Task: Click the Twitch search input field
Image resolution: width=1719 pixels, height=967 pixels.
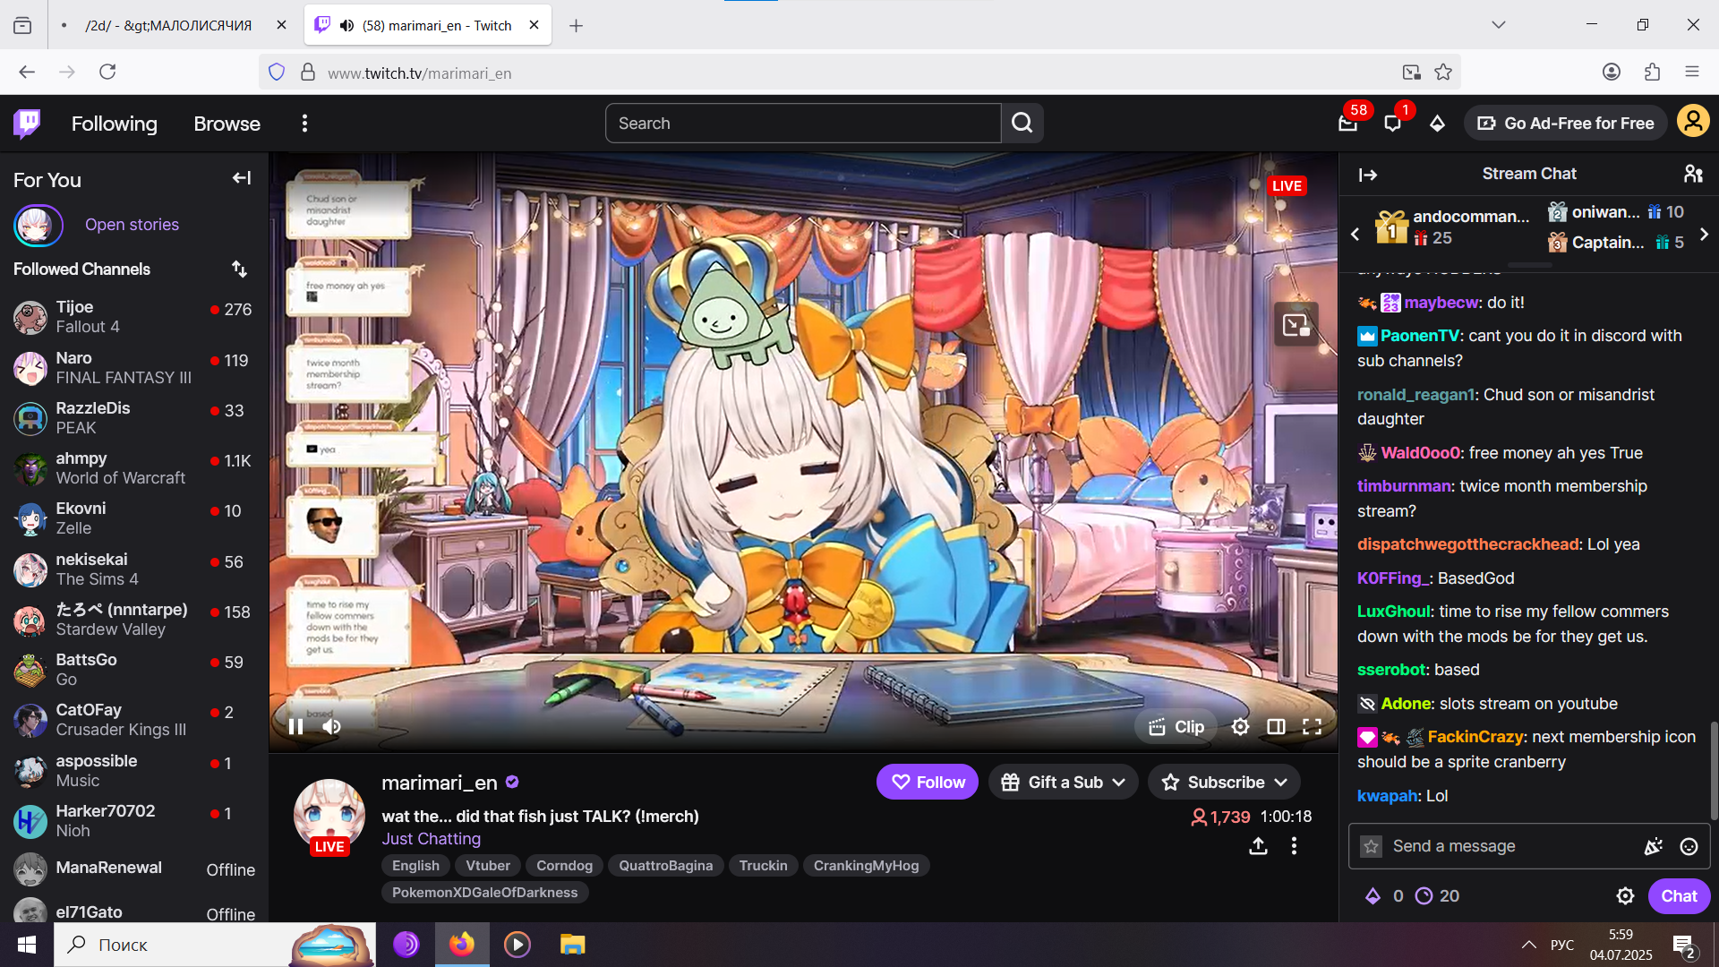Action: coord(802,124)
